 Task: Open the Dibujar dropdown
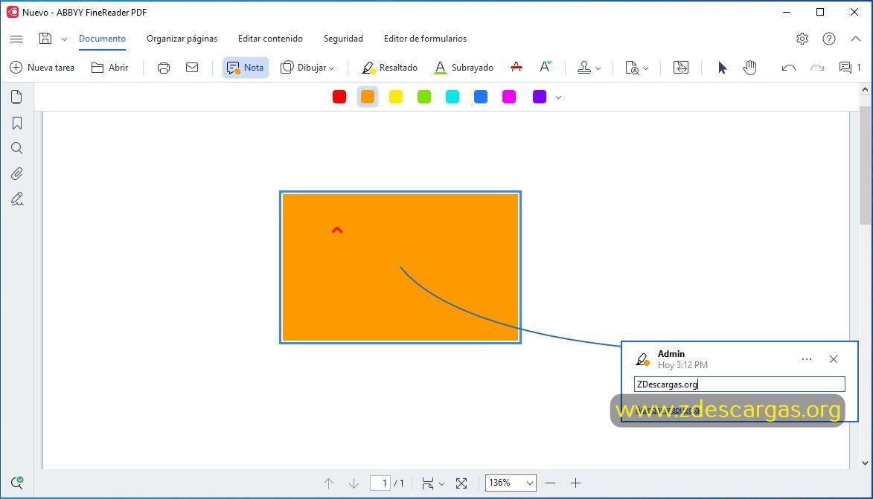(307, 68)
